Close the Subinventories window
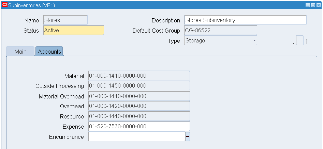This screenshot has width=323, height=149. [319, 5]
